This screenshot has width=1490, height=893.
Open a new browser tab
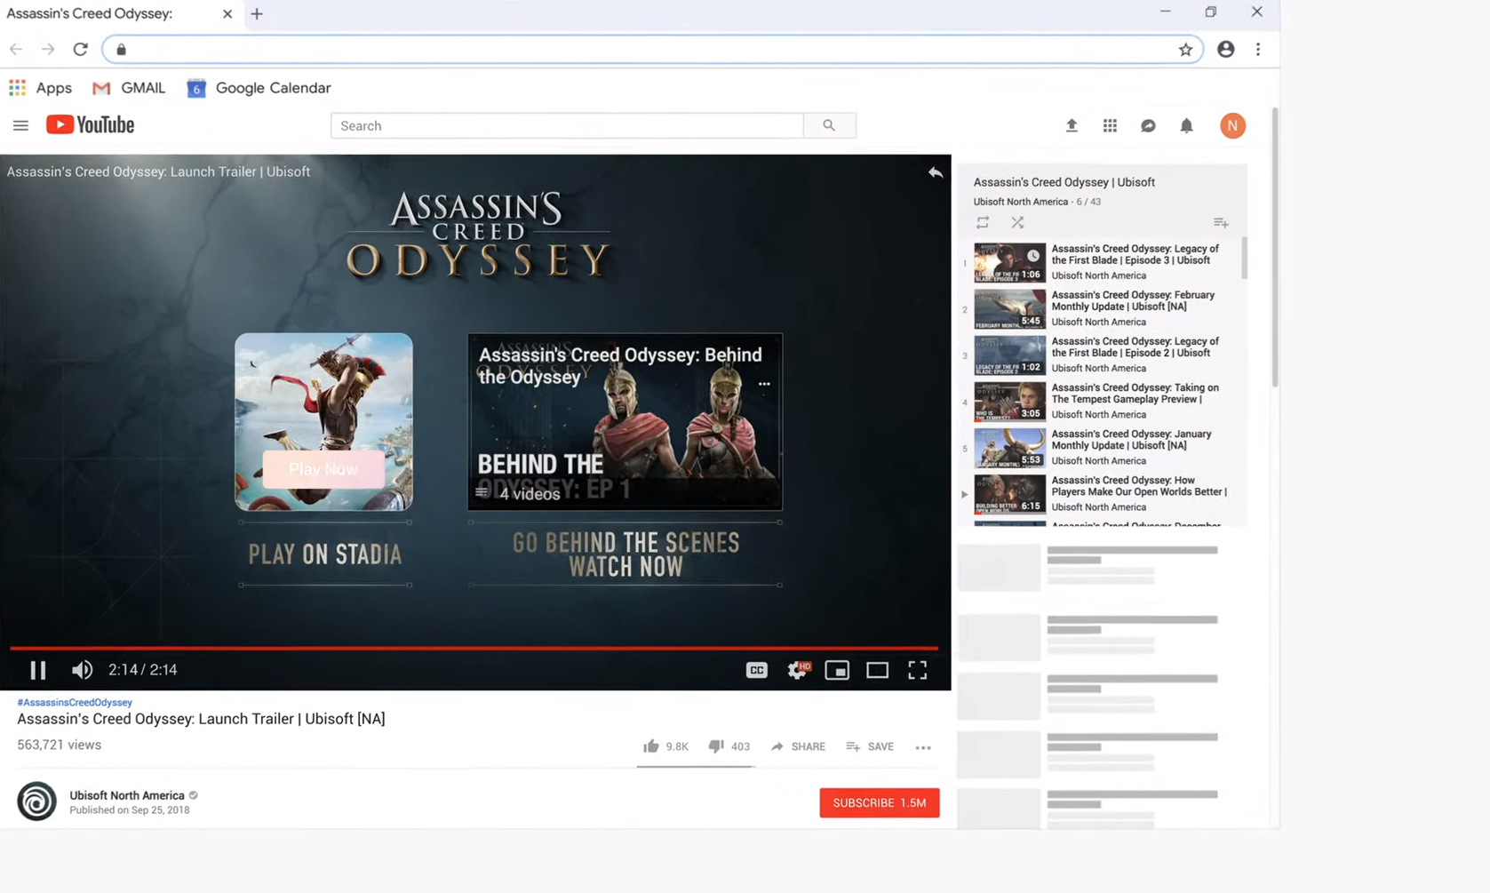257,13
